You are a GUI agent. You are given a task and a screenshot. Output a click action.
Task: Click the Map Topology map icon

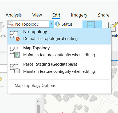(15, 53)
